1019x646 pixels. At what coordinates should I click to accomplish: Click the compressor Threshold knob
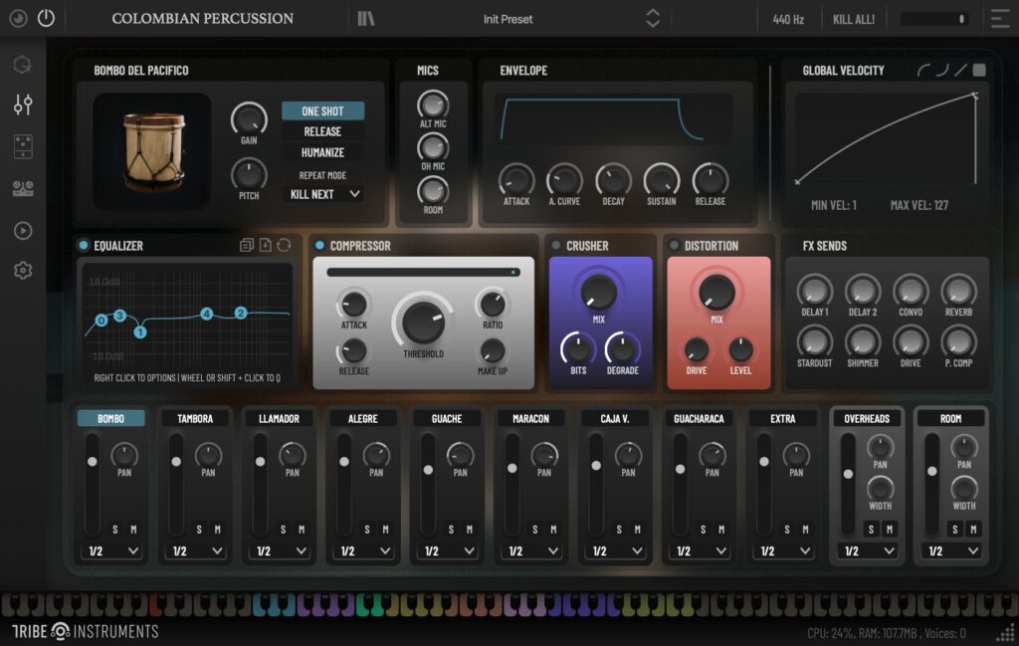coord(423,322)
